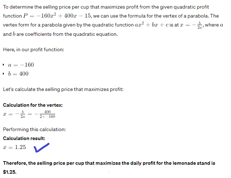This screenshot has height=178, width=231.
Task: Click 'Here, in our profit function:' text
Action: (x=33, y=49)
